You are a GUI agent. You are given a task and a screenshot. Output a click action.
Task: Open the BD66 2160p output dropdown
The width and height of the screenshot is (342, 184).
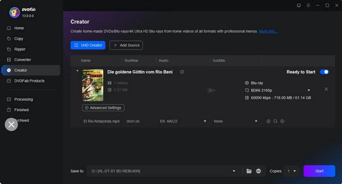click(309, 90)
